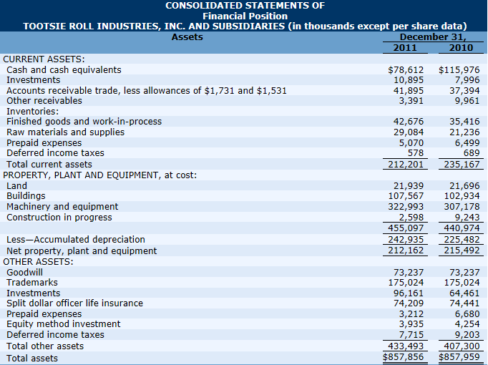Select the 35,416 finished goods value
Screen dimensions: 488x365
coord(464,122)
